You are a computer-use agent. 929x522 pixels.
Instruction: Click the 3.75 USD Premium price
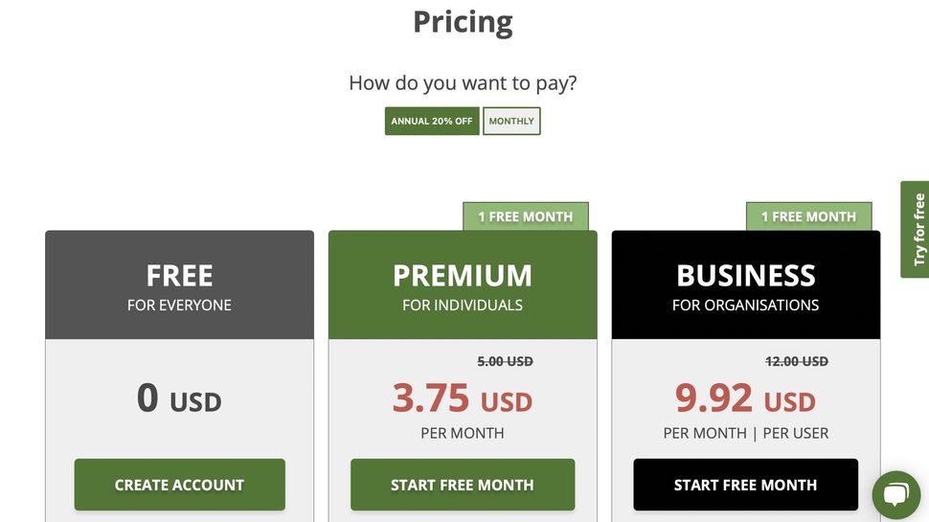[463, 398]
